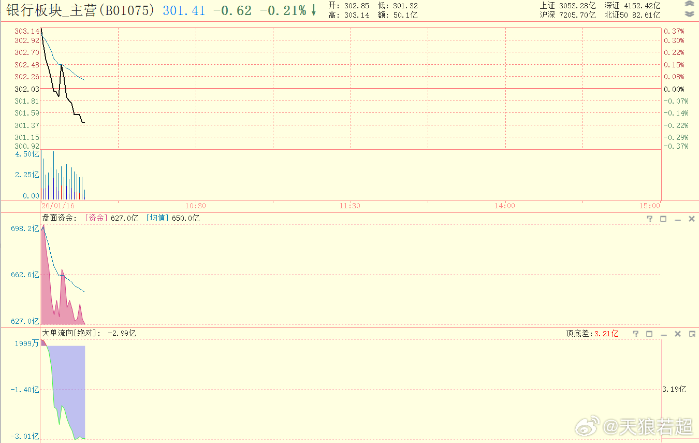Click the 4.50亿 volume axis label
The width and height of the screenshot is (699, 443).
coord(27,154)
